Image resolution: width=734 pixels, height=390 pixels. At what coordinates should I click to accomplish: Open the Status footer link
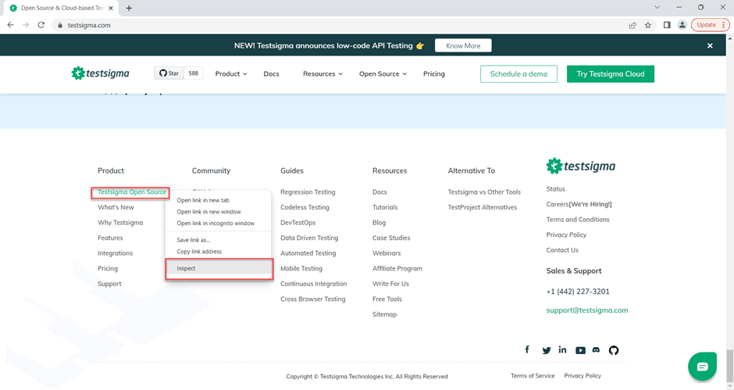click(x=556, y=189)
